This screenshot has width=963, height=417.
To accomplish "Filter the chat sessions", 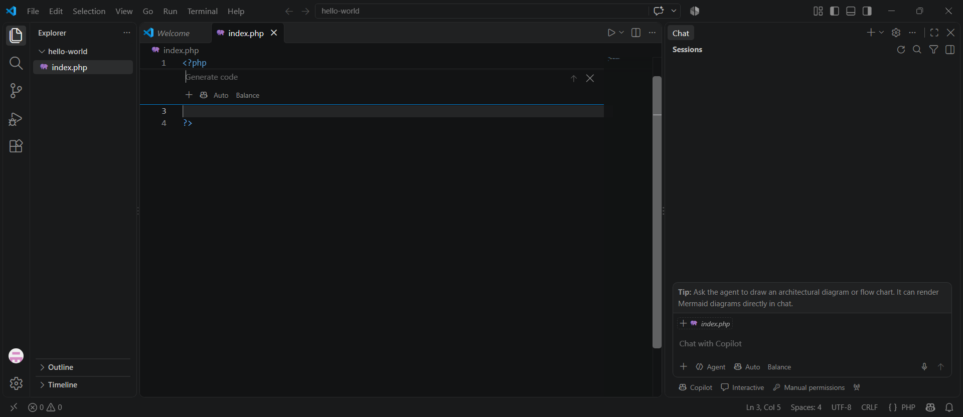I will point(933,50).
